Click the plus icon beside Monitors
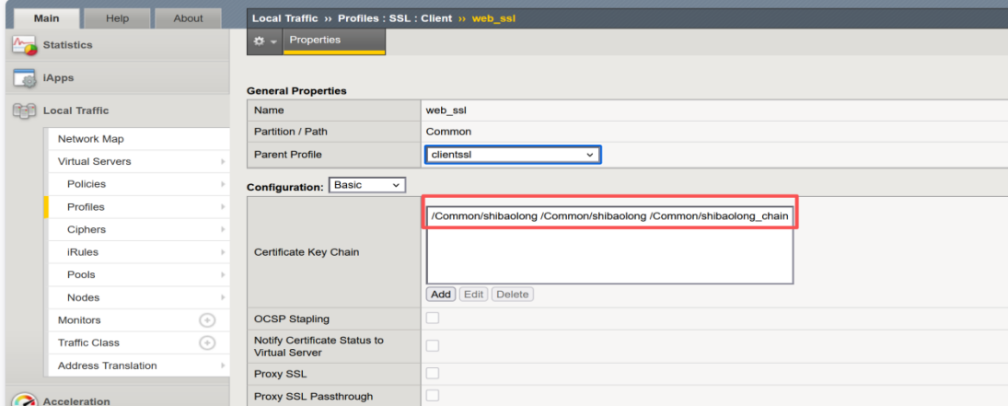 (x=207, y=320)
